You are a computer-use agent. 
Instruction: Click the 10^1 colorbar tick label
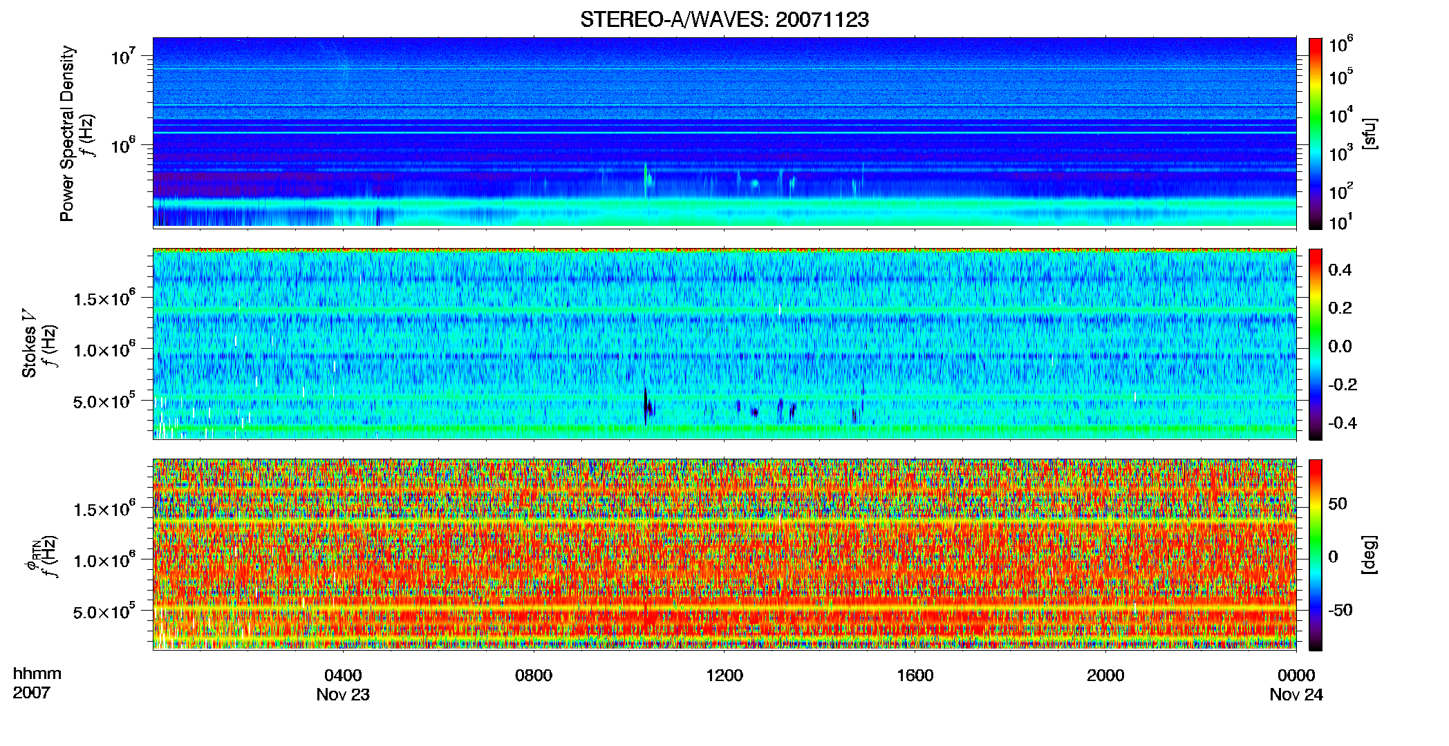[1340, 222]
